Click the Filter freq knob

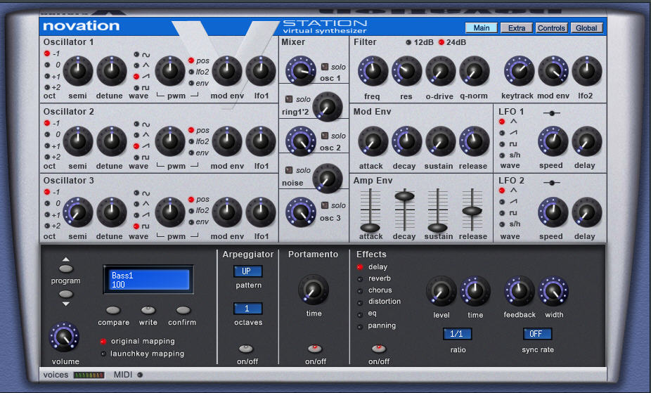click(x=373, y=71)
